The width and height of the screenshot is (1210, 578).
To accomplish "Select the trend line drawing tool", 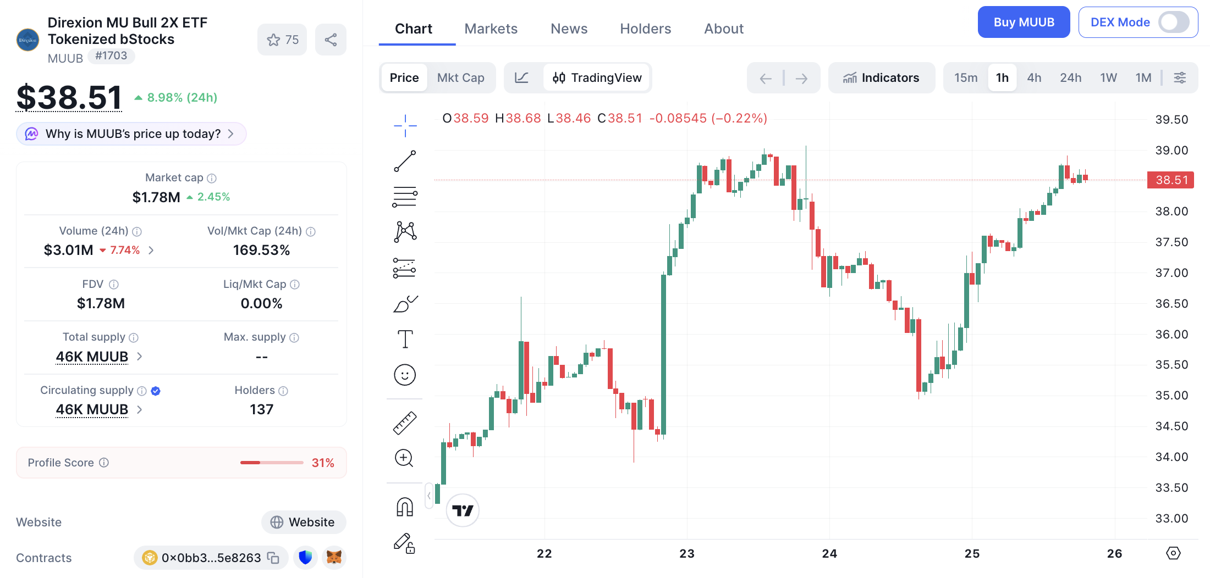I will (405, 161).
